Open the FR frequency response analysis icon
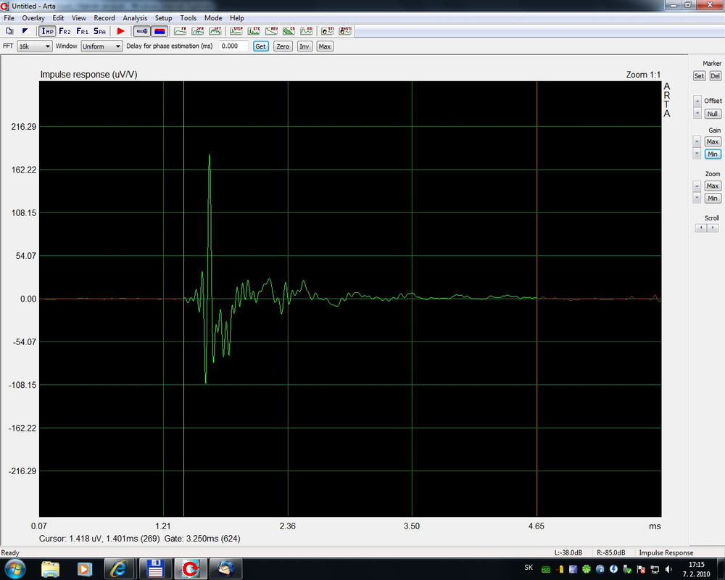This screenshot has height=580, width=725. (180, 31)
